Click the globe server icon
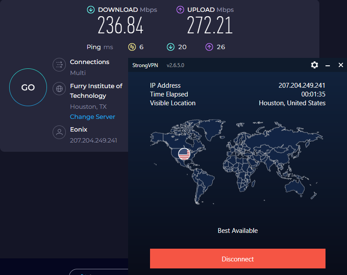This screenshot has height=275, width=347. [x=59, y=89]
